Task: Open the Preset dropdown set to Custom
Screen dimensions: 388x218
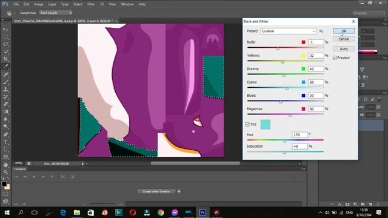Action: [289, 31]
